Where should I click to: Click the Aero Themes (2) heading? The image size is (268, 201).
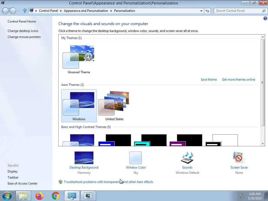click(72, 85)
